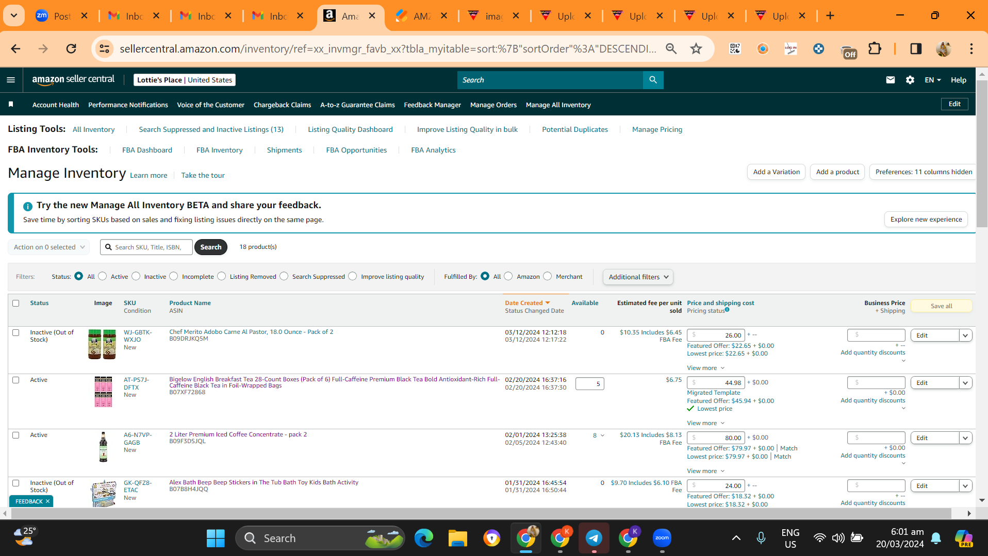This screenshot has width=988, height=556.
Task: Expand View more under Bigelow Tea pricing
Action: pyautogui.click(x=705, y=423)
